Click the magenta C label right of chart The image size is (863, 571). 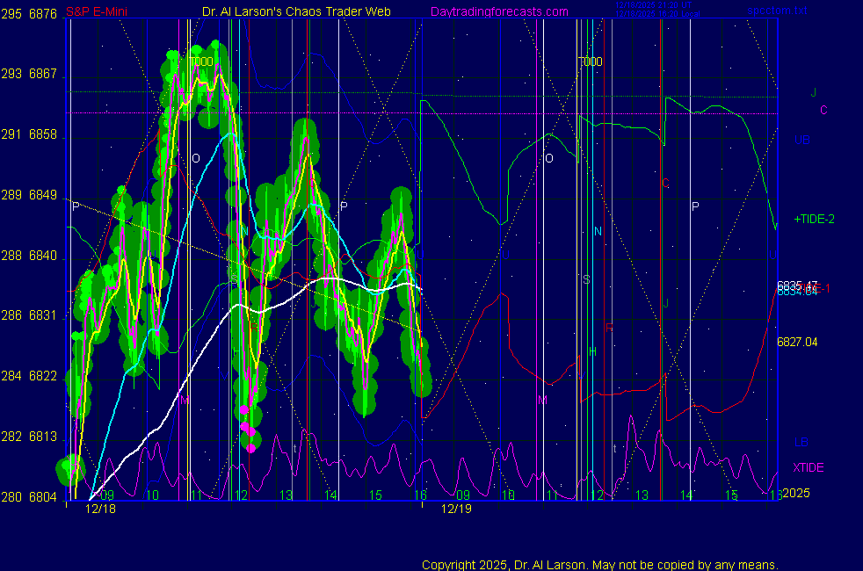(823, 110)
